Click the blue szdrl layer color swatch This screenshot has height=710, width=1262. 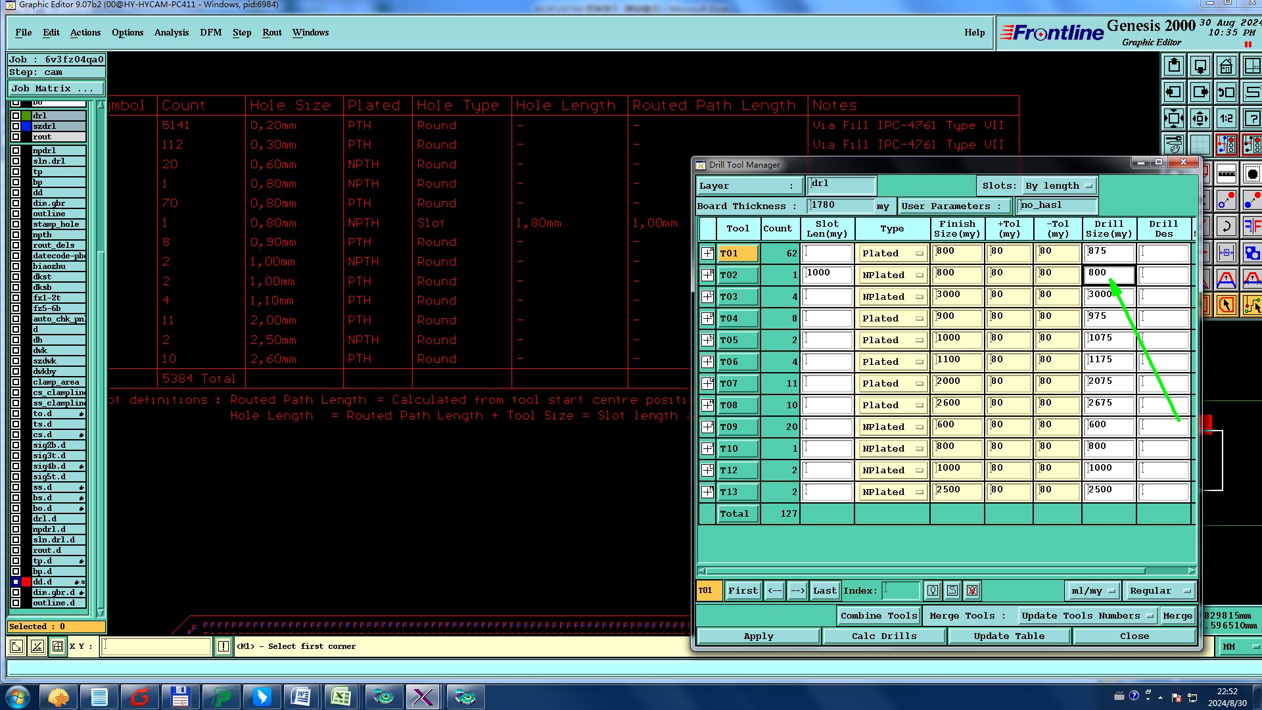[x=26, y=126]
